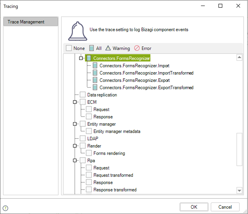Click the vertical scrollbar thumb

[x=239, y=149]
